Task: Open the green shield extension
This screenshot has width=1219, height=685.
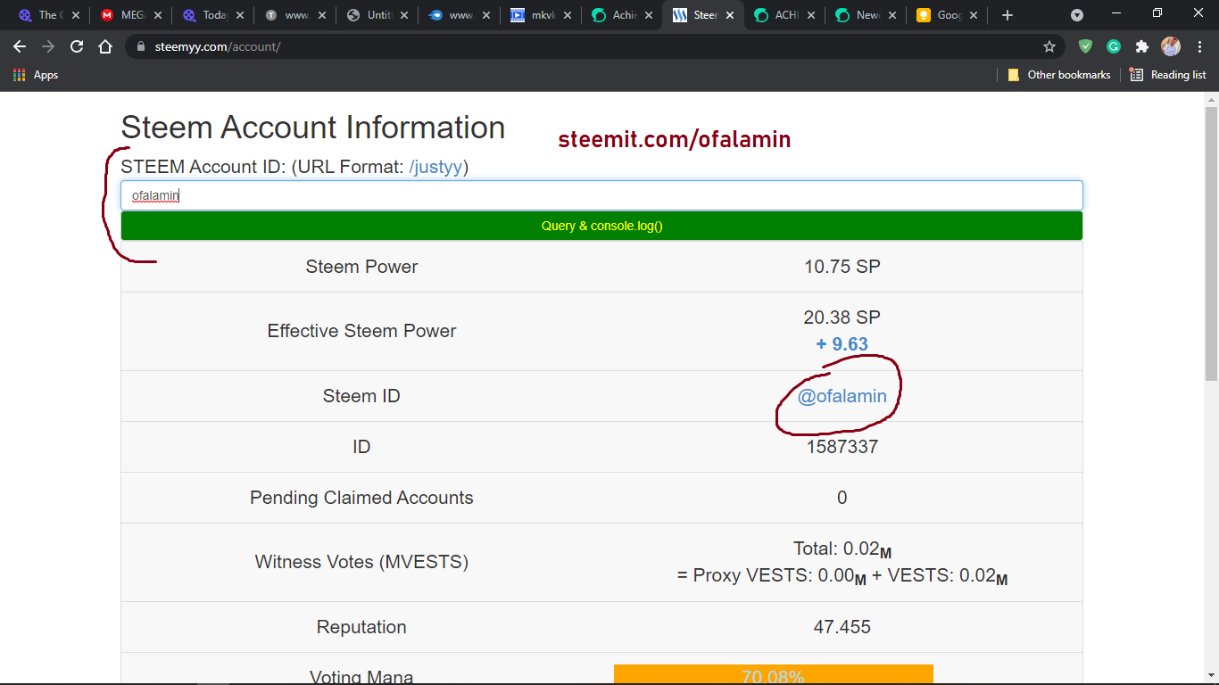Action: coord(1085,46)
